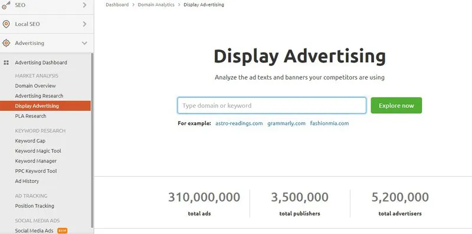Open Keyword Magic Tool
The width and height of the screenshot is (472, 234).
point(38,151)
